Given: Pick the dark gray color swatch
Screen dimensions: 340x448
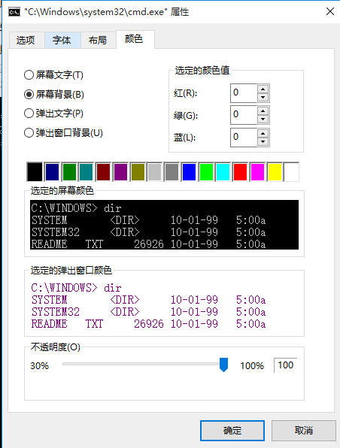Looking at the screenshot, I should 172,172.
